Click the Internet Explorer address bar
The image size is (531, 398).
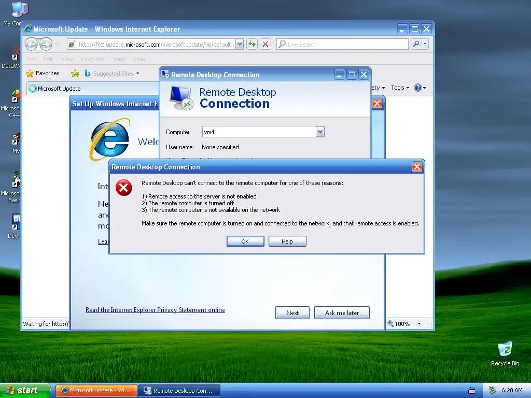point(151,45)
